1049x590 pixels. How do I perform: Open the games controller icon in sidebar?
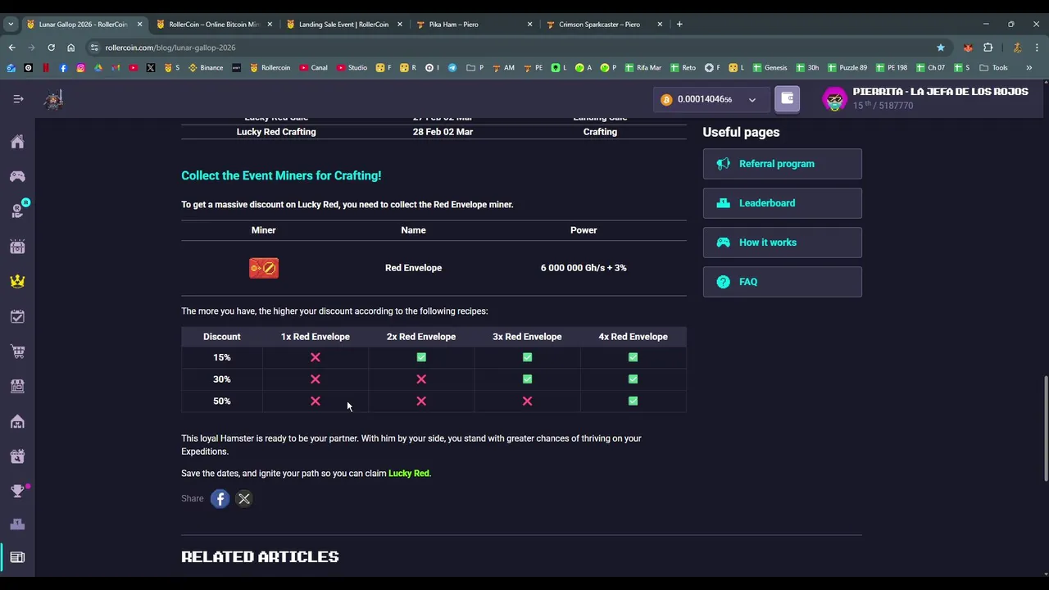17,176
